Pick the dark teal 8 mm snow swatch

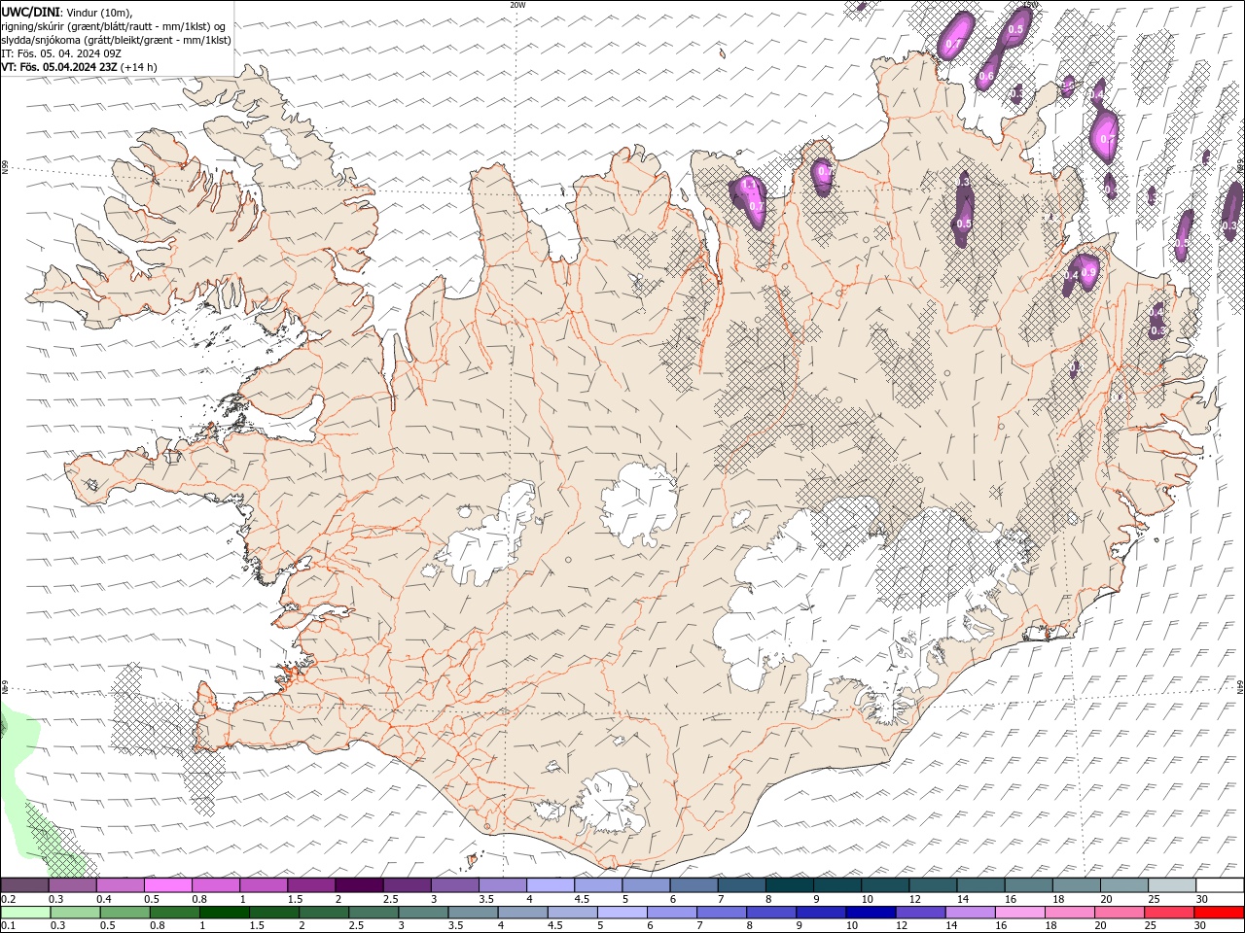[x=789, y=885]
